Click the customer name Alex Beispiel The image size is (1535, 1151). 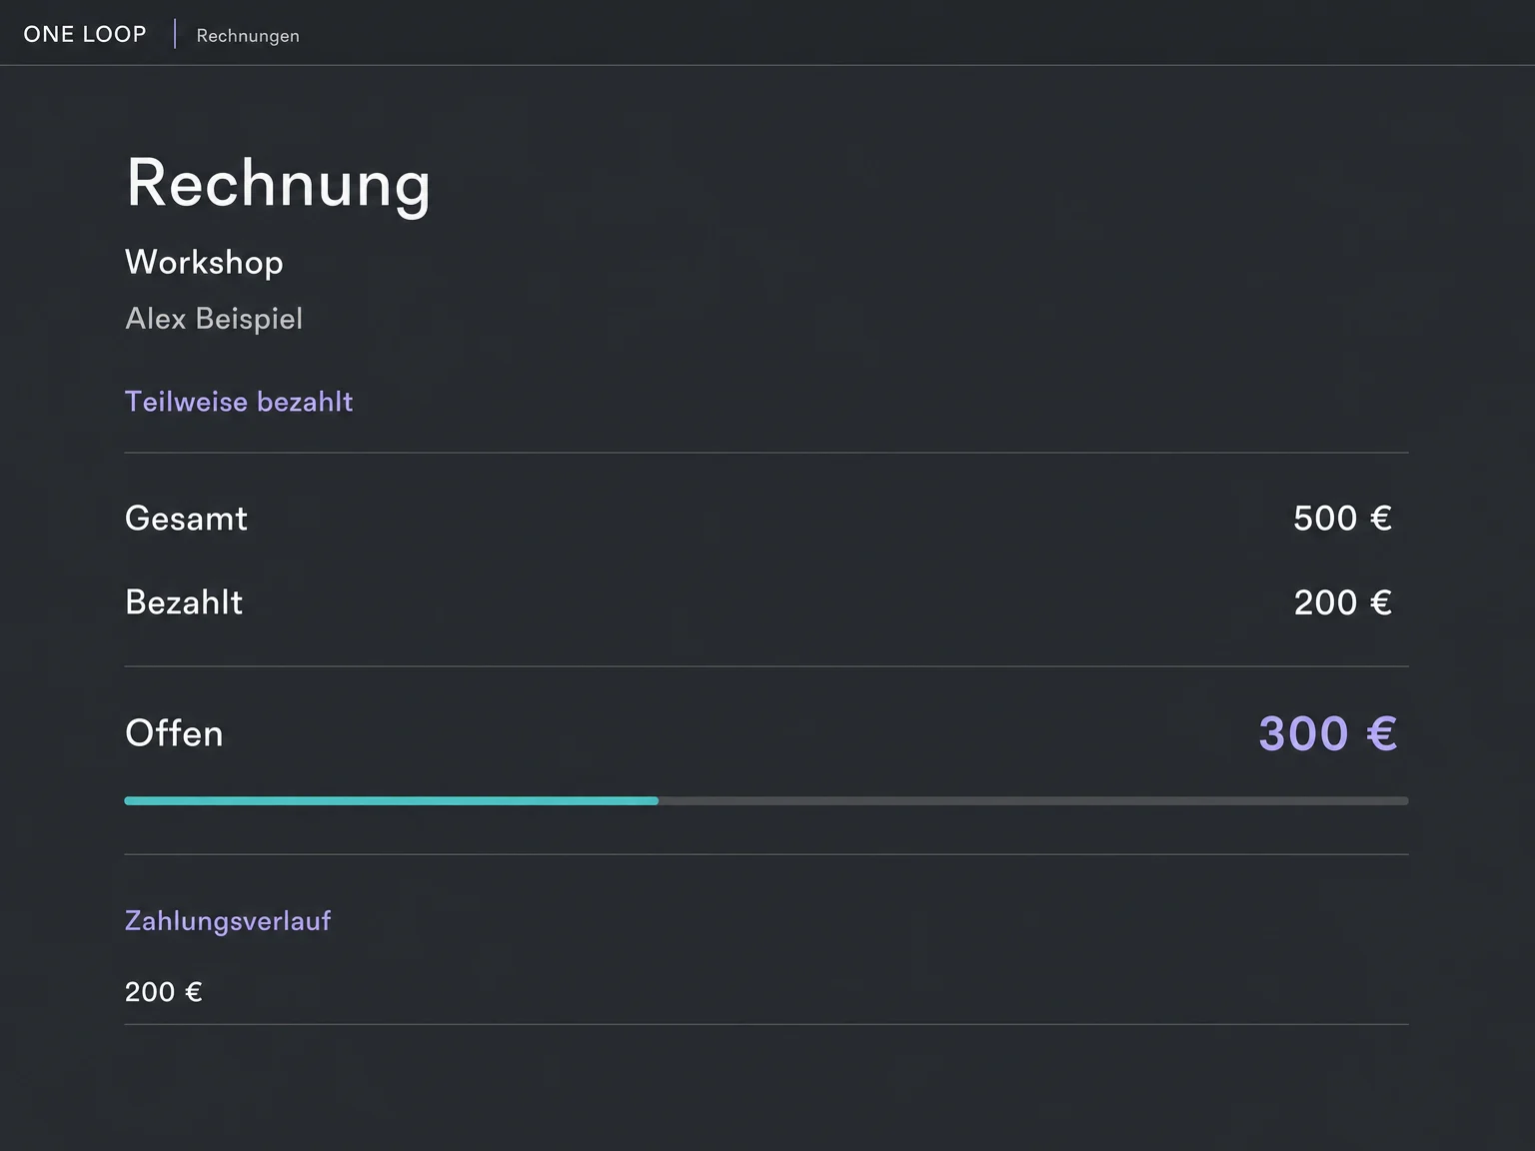pos(214,319)
